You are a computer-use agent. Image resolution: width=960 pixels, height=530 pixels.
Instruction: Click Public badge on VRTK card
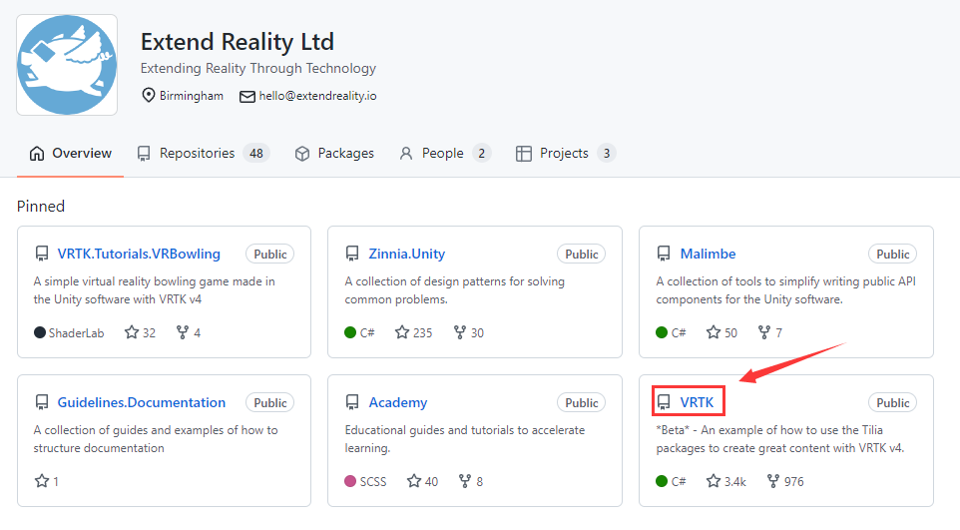pyautogui.click(x=893, y=403)
